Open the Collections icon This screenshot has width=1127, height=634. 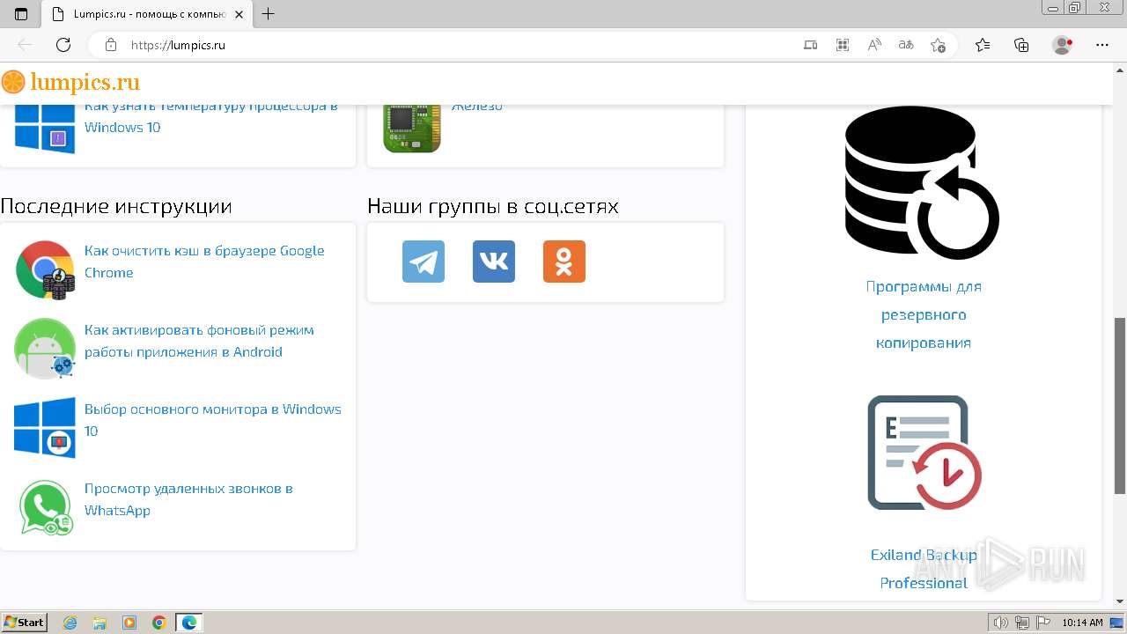[x=1021, y=45]
